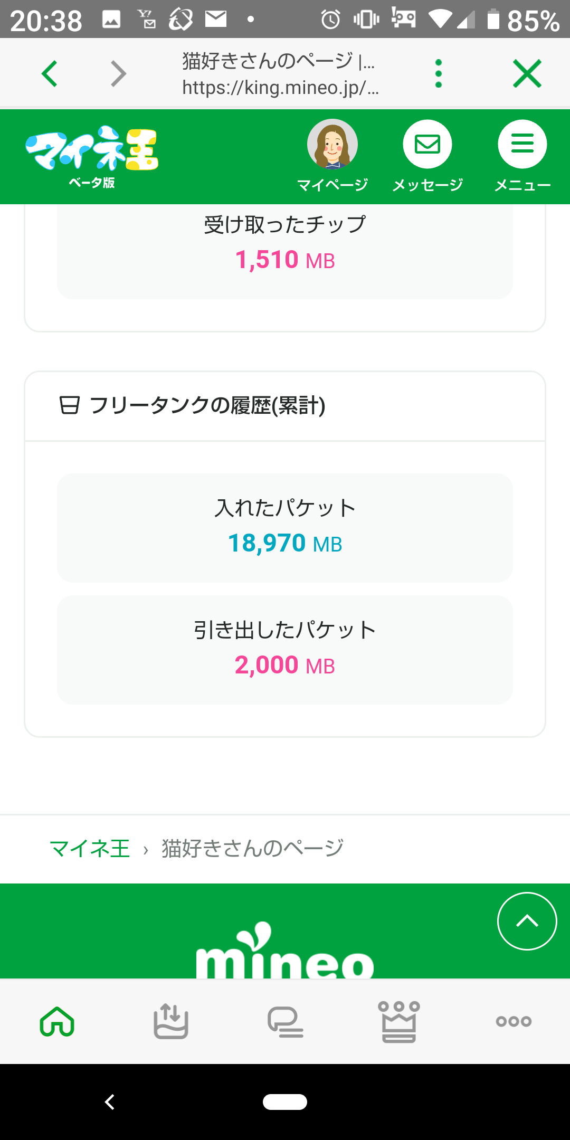Image resolution: width=570 pixels, height=1140 pixels.
Task: Tap the browser forward arrow
Action: click(118, 73)
